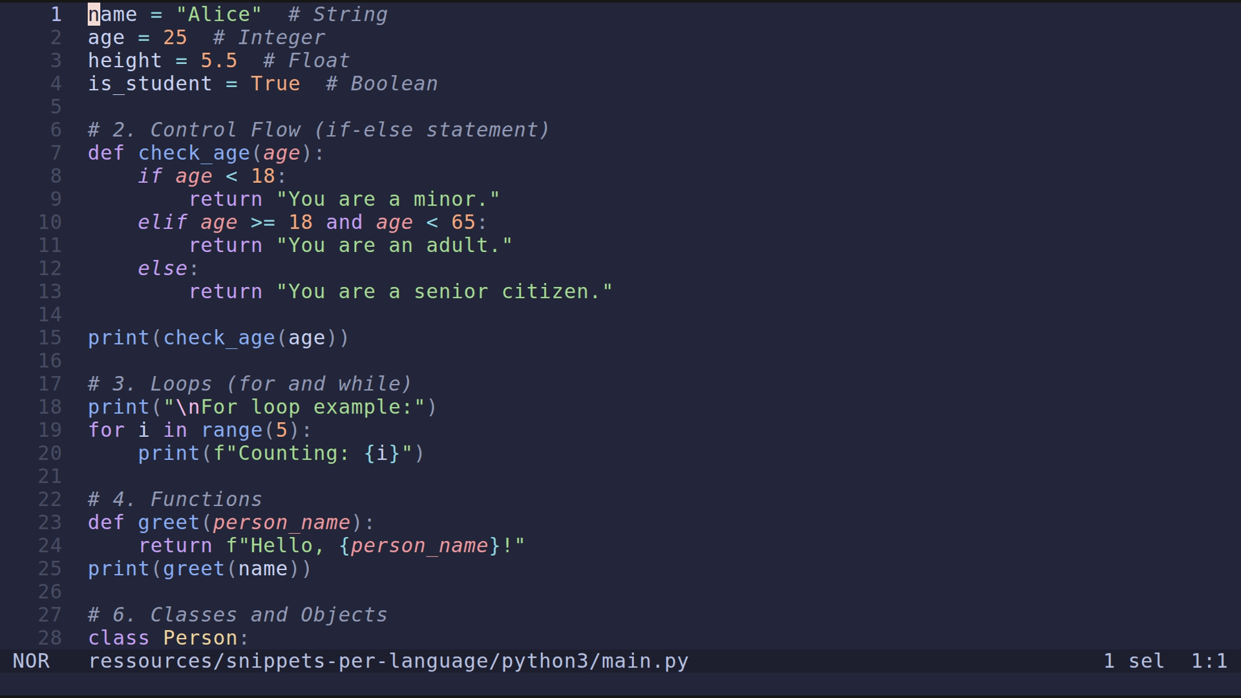Click the class Person declaration
The image size is (1241, 698).
(x=168, y=637)
